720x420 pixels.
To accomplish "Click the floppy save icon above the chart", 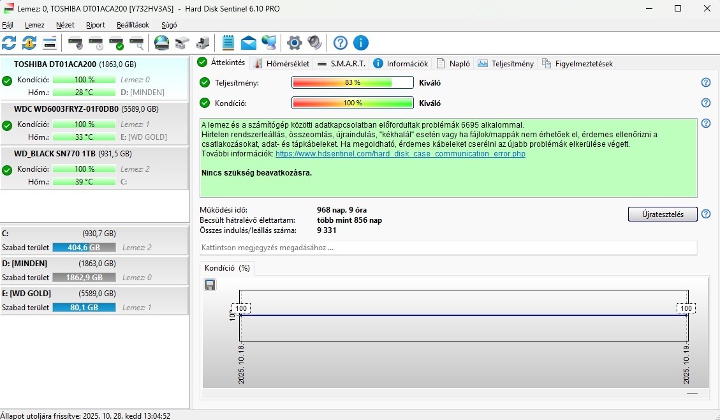I will [x=210, y=285].
